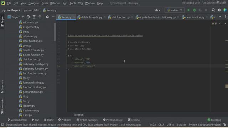This screenshot has height=128, width=228.
Task: Switch to udpate function in dictionary.py tab
Action: (157, 17)
